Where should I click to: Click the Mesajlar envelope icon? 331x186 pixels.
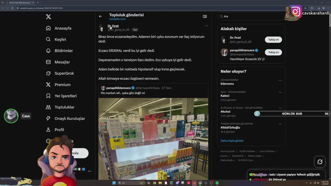pos(48,62)
